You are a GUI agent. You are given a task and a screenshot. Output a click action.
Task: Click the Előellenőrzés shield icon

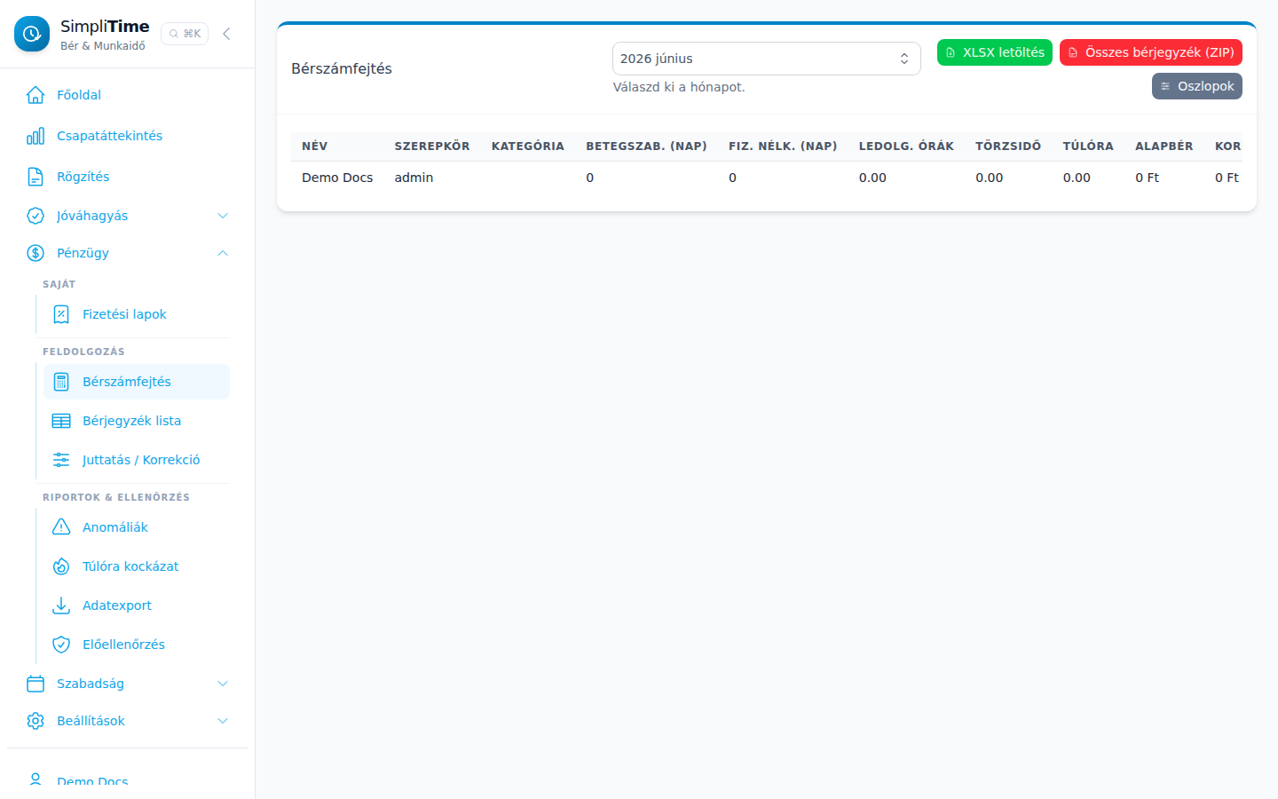[x=61, y=645]
